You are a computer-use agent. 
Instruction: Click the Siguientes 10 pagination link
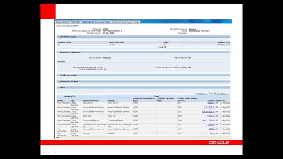tap(222, 94)
